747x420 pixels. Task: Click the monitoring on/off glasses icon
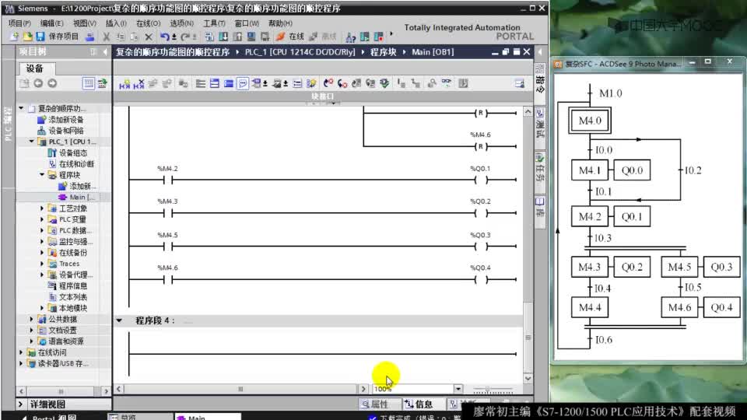pos(447,84)
